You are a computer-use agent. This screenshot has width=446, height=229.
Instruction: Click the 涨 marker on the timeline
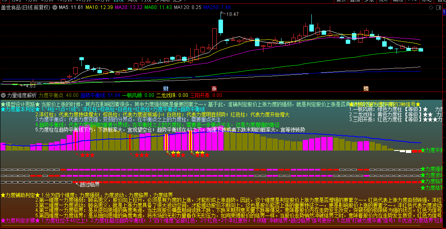214,88
